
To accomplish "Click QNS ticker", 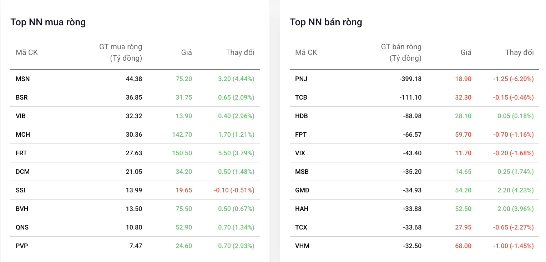I will [x=22, y=227].
